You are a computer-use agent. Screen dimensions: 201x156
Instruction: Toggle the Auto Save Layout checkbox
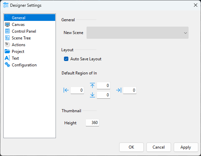[66, 59]
